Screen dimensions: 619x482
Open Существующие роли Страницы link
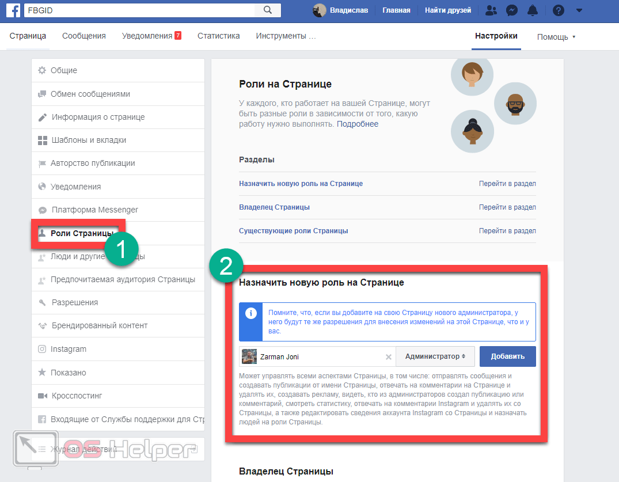[x=293, y=231]
